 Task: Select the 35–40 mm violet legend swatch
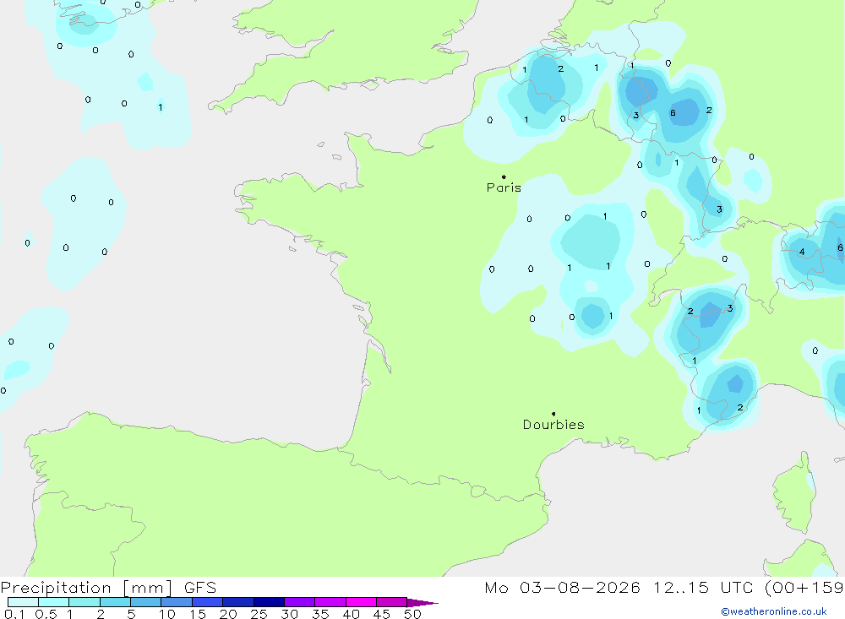pyautogui.click(x=330, y=602)
